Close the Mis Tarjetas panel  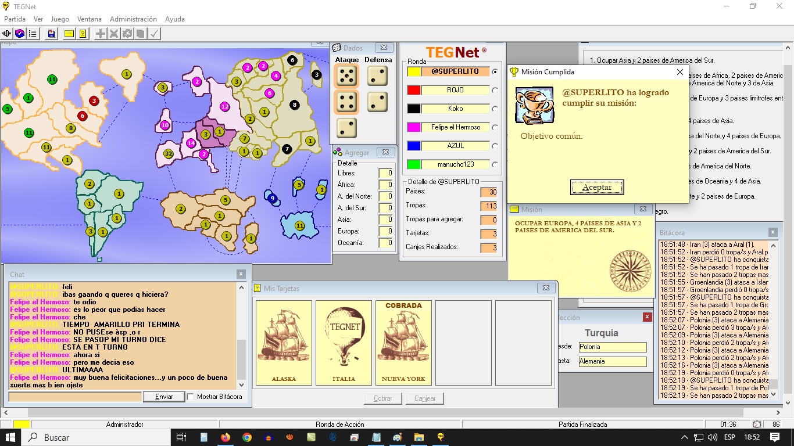point(546,288)
